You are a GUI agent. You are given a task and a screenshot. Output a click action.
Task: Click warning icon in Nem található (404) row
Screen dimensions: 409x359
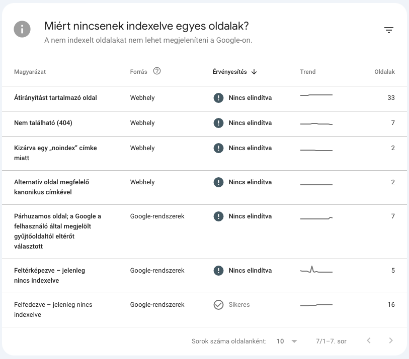tap(218, 123)
